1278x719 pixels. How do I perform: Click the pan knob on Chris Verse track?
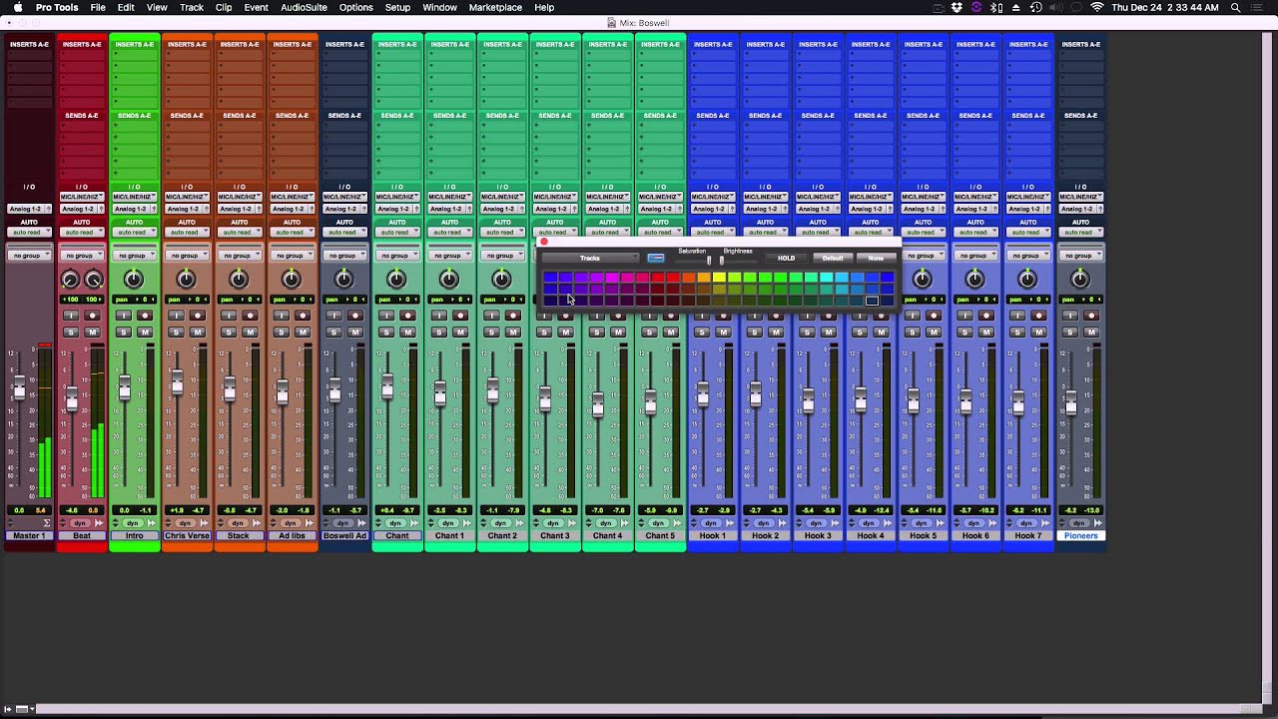(x=186, y=279)
